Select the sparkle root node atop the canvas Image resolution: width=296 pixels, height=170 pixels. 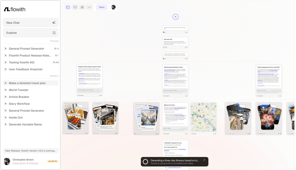click(175, 17)
